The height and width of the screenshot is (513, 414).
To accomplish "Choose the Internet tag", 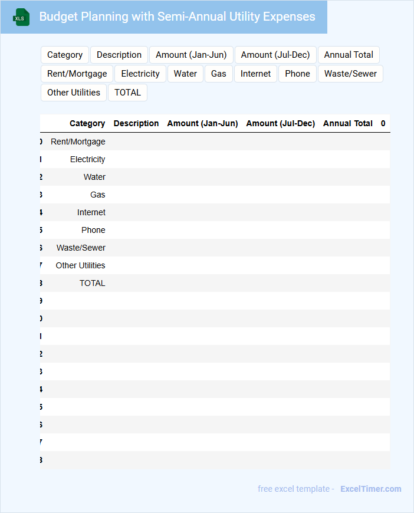I will click(x=255, y=74).
